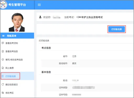Open 修改考区 menu item
134x98 pixels.
(x=9, y=93)
